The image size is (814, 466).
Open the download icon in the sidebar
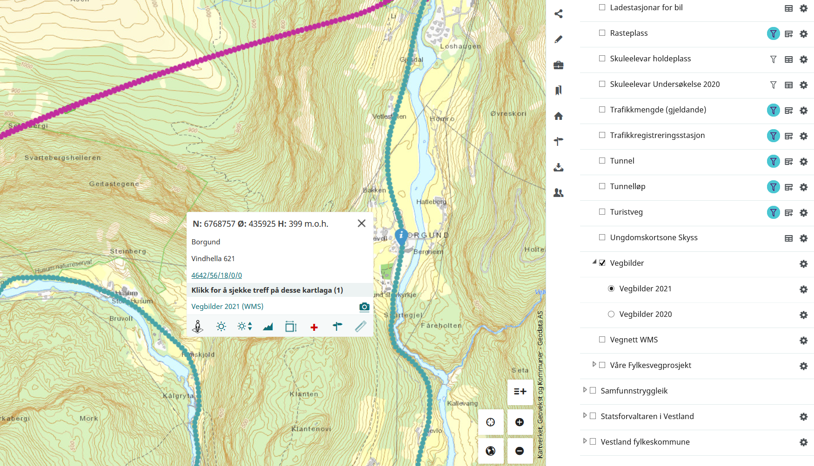[x=559, y=167]
